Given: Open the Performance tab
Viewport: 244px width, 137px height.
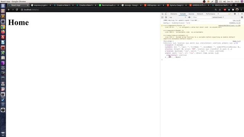Looking at the screenshot, I should click(x=210, y=14).
